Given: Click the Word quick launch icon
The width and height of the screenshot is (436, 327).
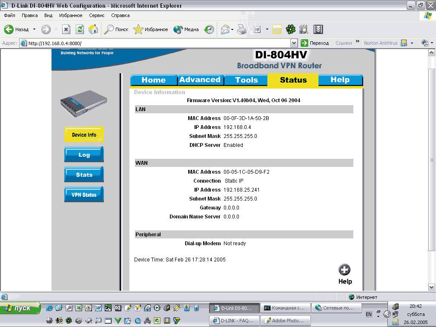Looking at the screenshot, I should [98, 308].
